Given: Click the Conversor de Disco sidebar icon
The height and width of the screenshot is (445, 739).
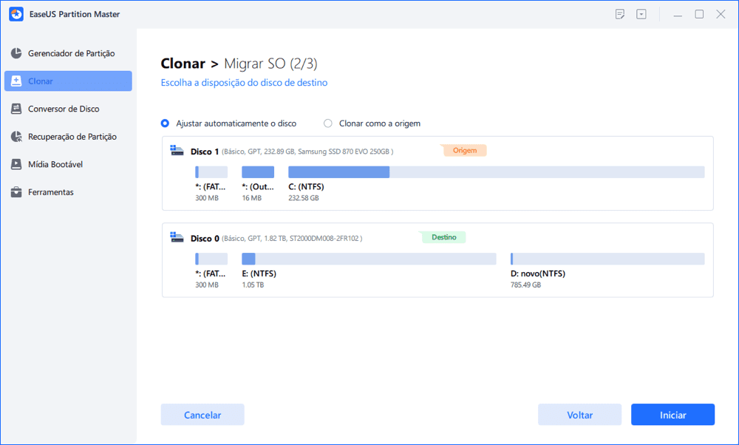Looking at the screenshot, I should click(16, 109).
